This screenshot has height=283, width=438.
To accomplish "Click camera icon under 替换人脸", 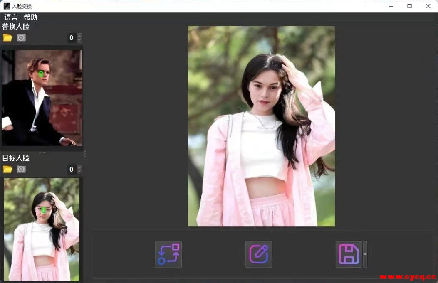I will pyautogui.click(x=21, y=38).
